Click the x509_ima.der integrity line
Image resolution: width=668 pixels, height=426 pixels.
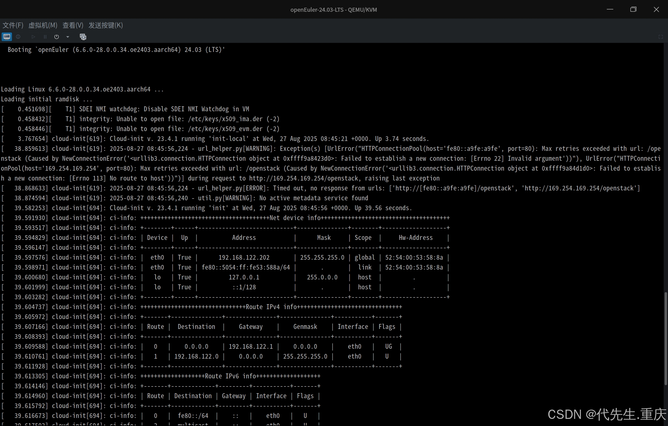(140, 119)
